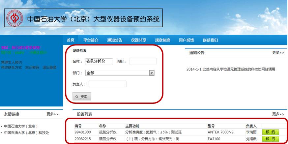This screenshot has height=144, width=288.
Task: Select 仪器共享 in navigation bar
Action: tap(138, 40)
